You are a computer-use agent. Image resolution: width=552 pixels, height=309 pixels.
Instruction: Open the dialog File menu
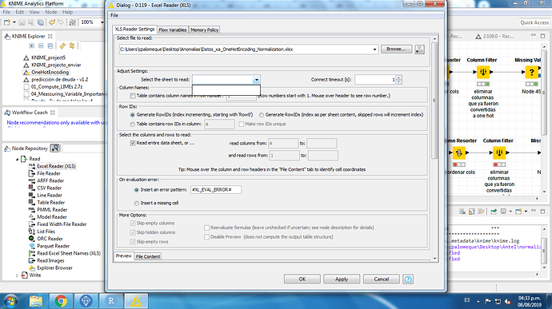point(114,15)
